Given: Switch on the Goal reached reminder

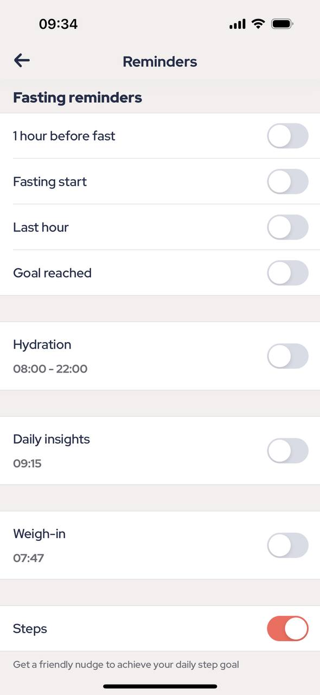Looking at the screenshot, I should [x=288, y=273].
